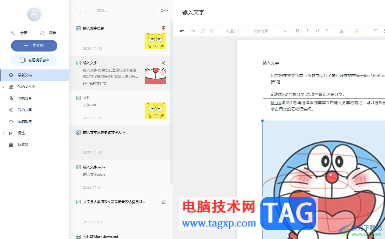Click the star icon for 我的加星

pyautogui.click(x=11, y=121)
